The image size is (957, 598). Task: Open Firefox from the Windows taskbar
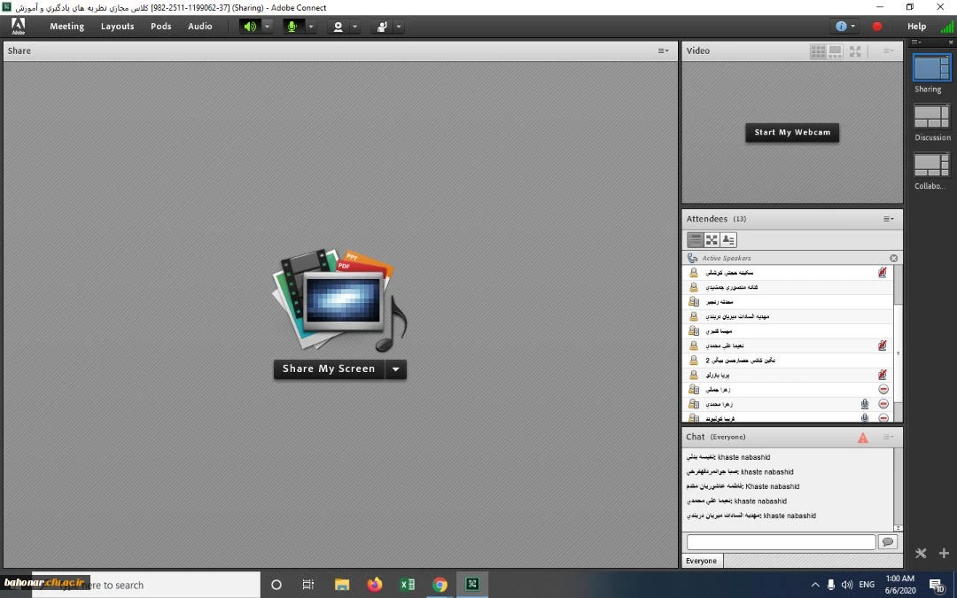(374, 585)
